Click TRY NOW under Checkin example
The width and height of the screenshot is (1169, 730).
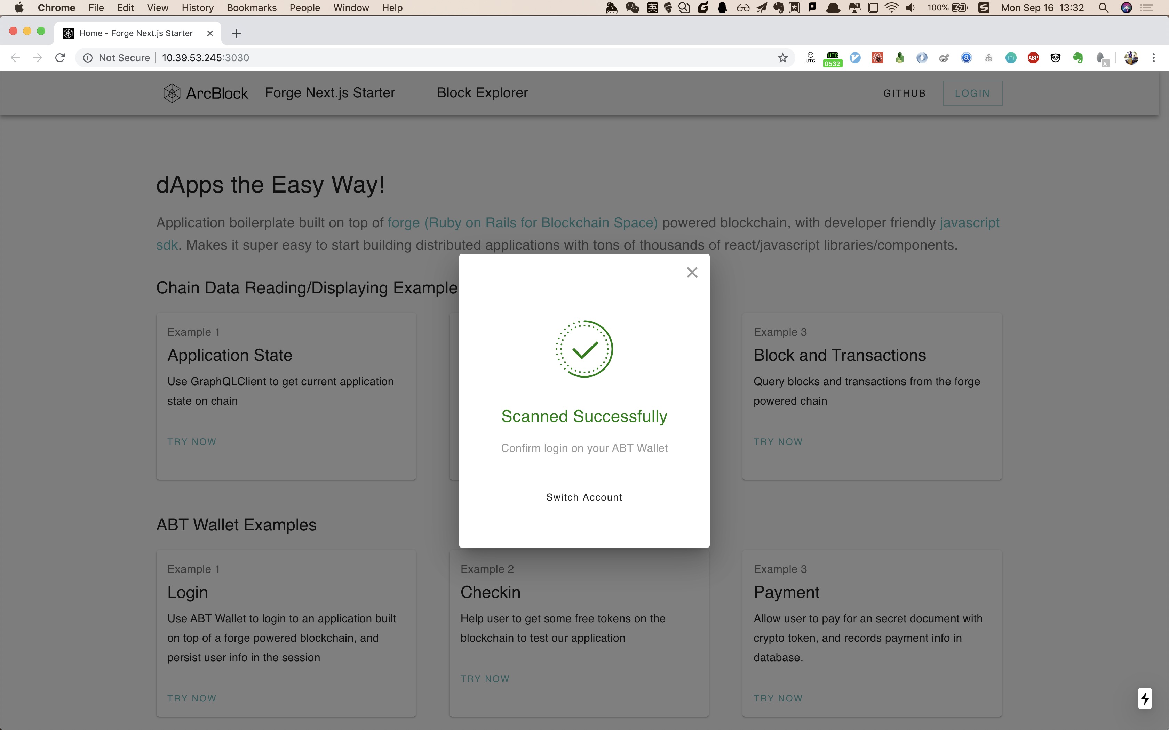coord(485,679)
